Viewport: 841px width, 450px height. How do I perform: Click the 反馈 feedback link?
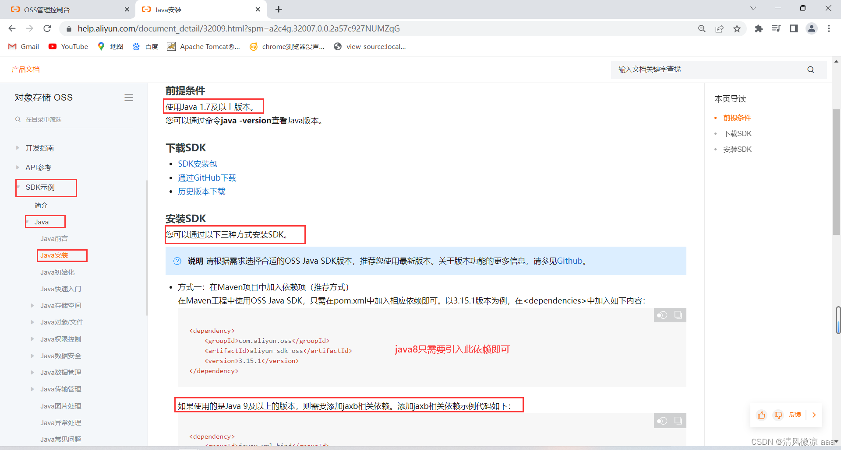tap(795, 415)
